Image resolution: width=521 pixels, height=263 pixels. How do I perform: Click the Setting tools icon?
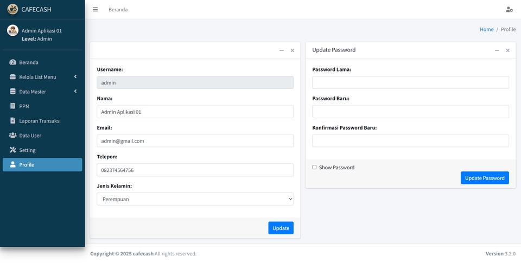12,150
